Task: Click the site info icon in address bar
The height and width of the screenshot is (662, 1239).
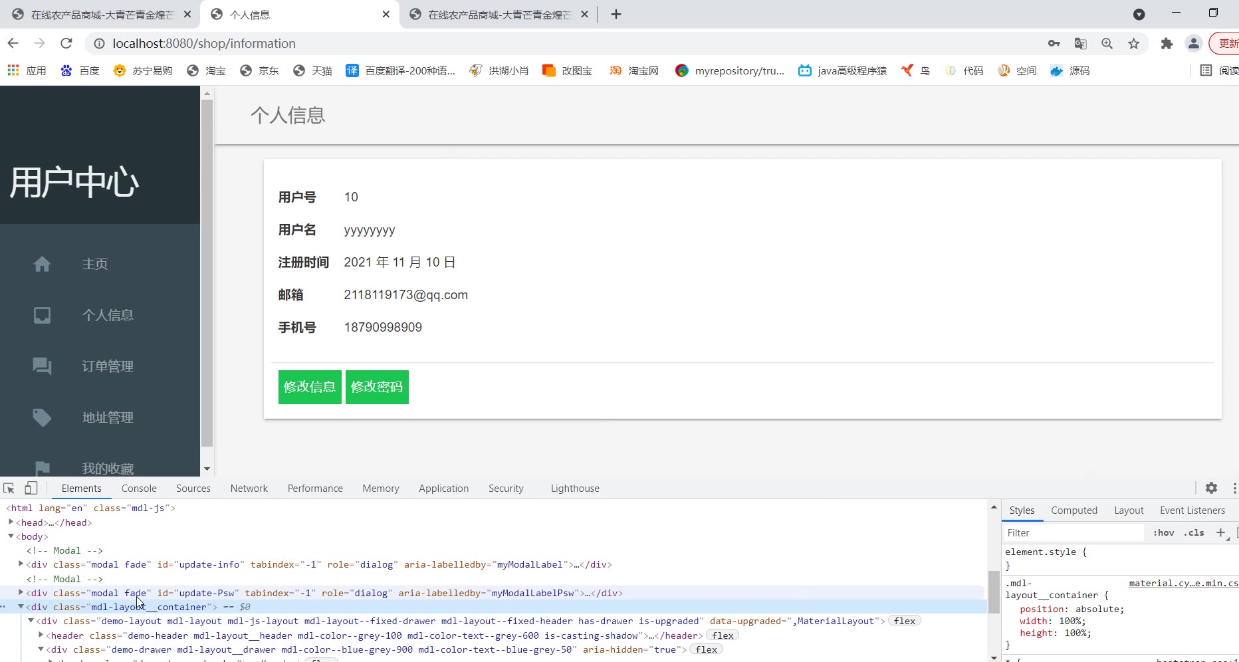Action: click(99, 43)
